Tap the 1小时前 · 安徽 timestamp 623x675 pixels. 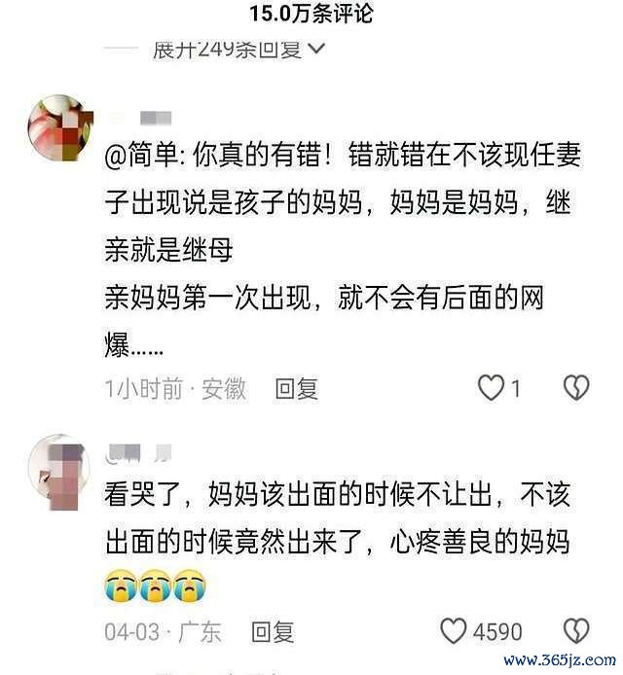point(175,389)
